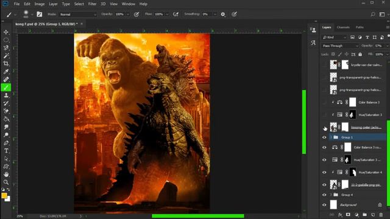The height and width of the screenshot is (219, 390).
Task: Select the Dodge tool
Action: [6, 135]
